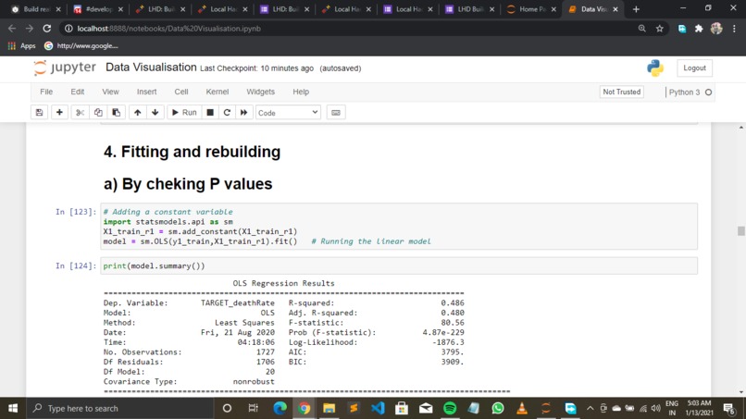
Task: Open the Kernel menu
Action: [x=217, y=92]
